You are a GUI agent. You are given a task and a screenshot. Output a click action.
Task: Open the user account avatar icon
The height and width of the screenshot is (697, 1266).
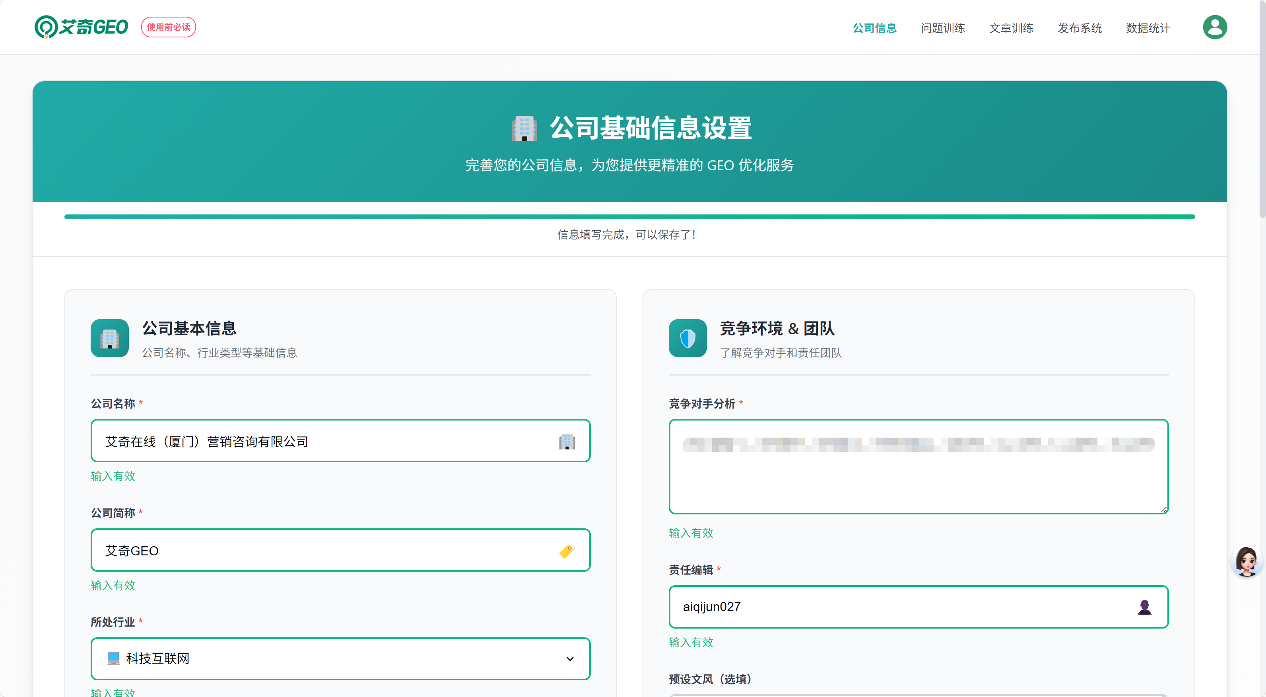click(x=1214, y=27)
